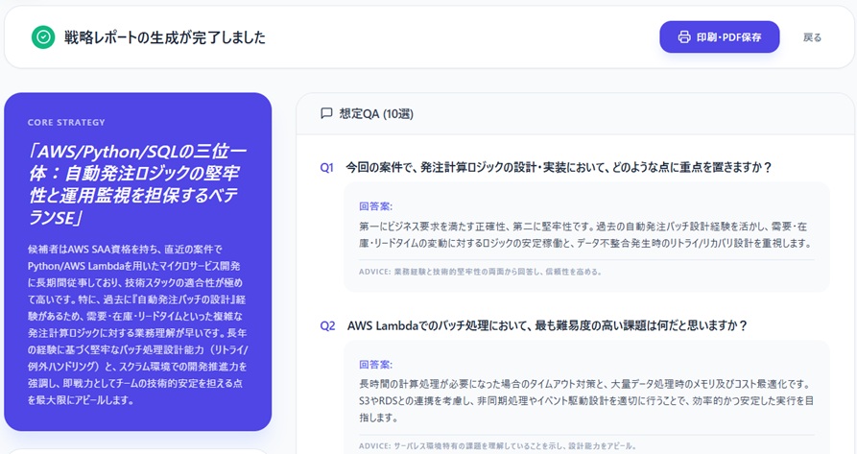Click the ADVICE note about サーバレス環境 under Q2

[x=497, y=445]
